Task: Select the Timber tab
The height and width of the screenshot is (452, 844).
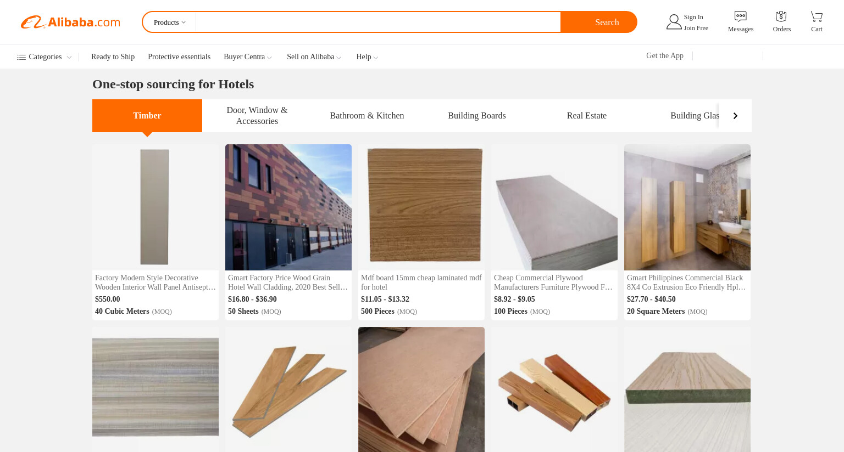Action: [x=147, y=116]
